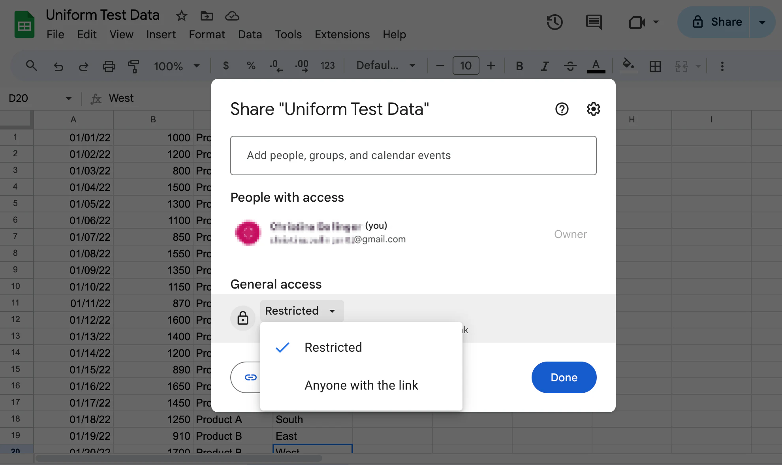Screen dimensions: 782x465
Task: Check the cloud document status icon
Action: 232,16
